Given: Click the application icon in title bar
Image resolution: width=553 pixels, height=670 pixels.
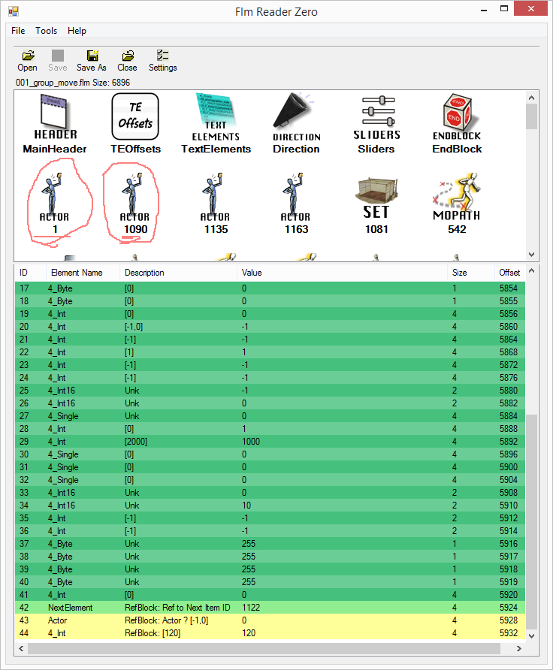Looking at the screenshot, I should tap(14, 11).
